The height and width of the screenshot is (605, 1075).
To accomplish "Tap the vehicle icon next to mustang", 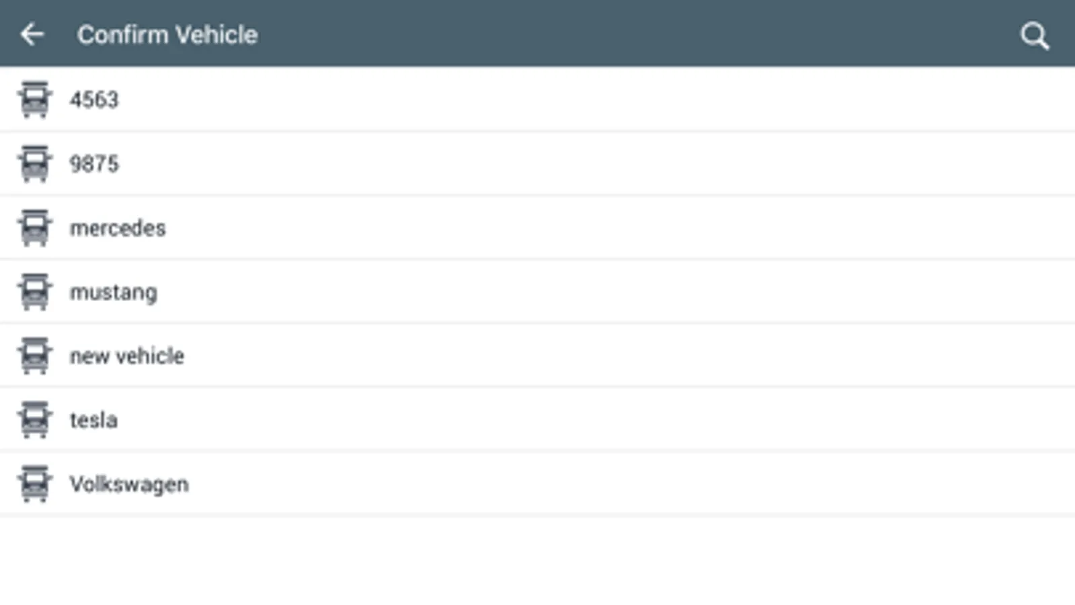I will [x=34, y=292].
